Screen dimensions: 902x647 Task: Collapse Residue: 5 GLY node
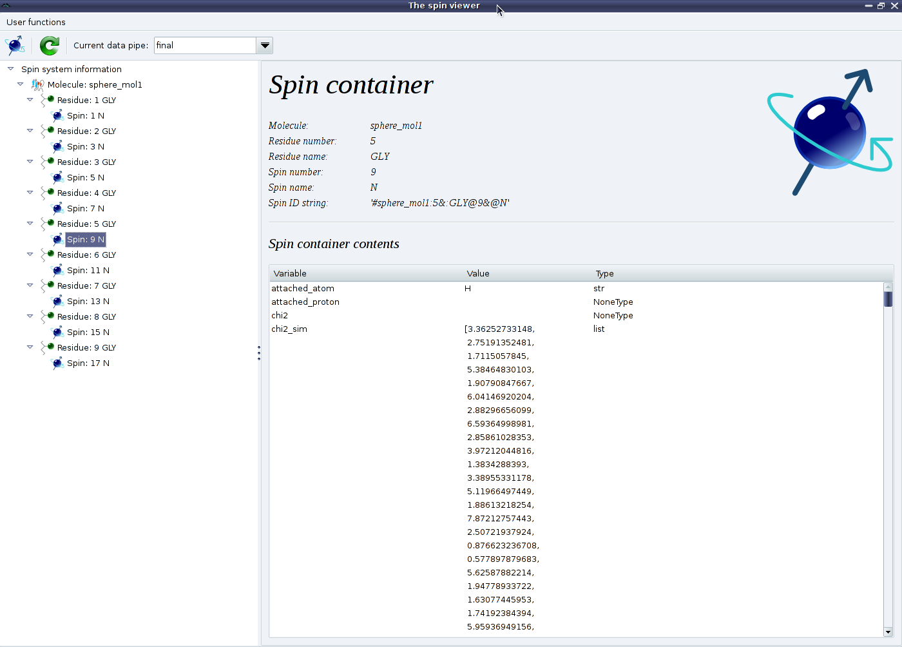(30, 223)
